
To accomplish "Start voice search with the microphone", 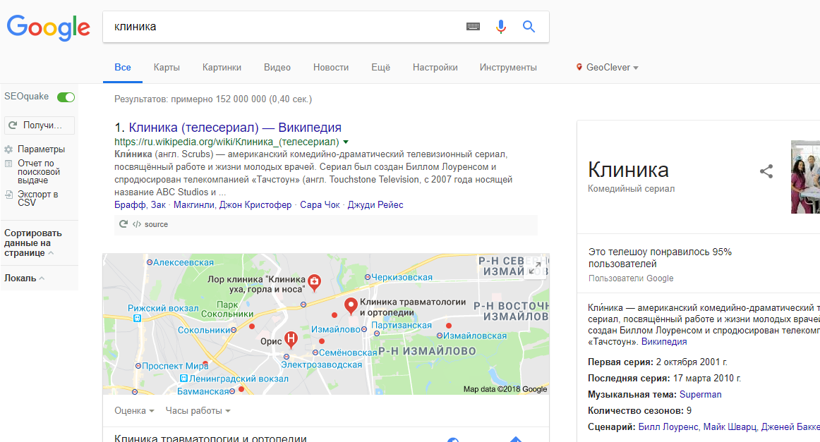I will point(501,27).
